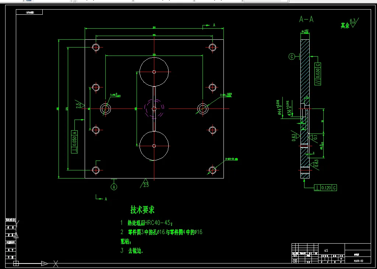
Task: Click the circled datum C symbol
Action: 292,57
